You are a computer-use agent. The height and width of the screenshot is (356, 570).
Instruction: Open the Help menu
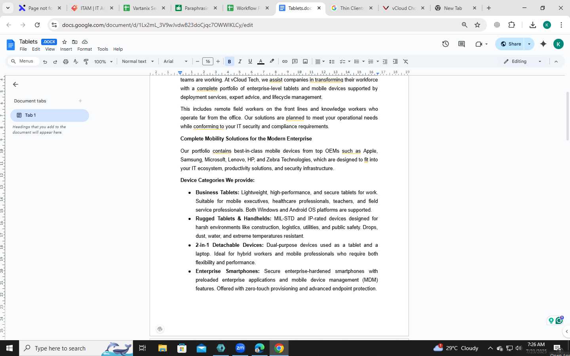pyautogui.click(x=118, y=49)
